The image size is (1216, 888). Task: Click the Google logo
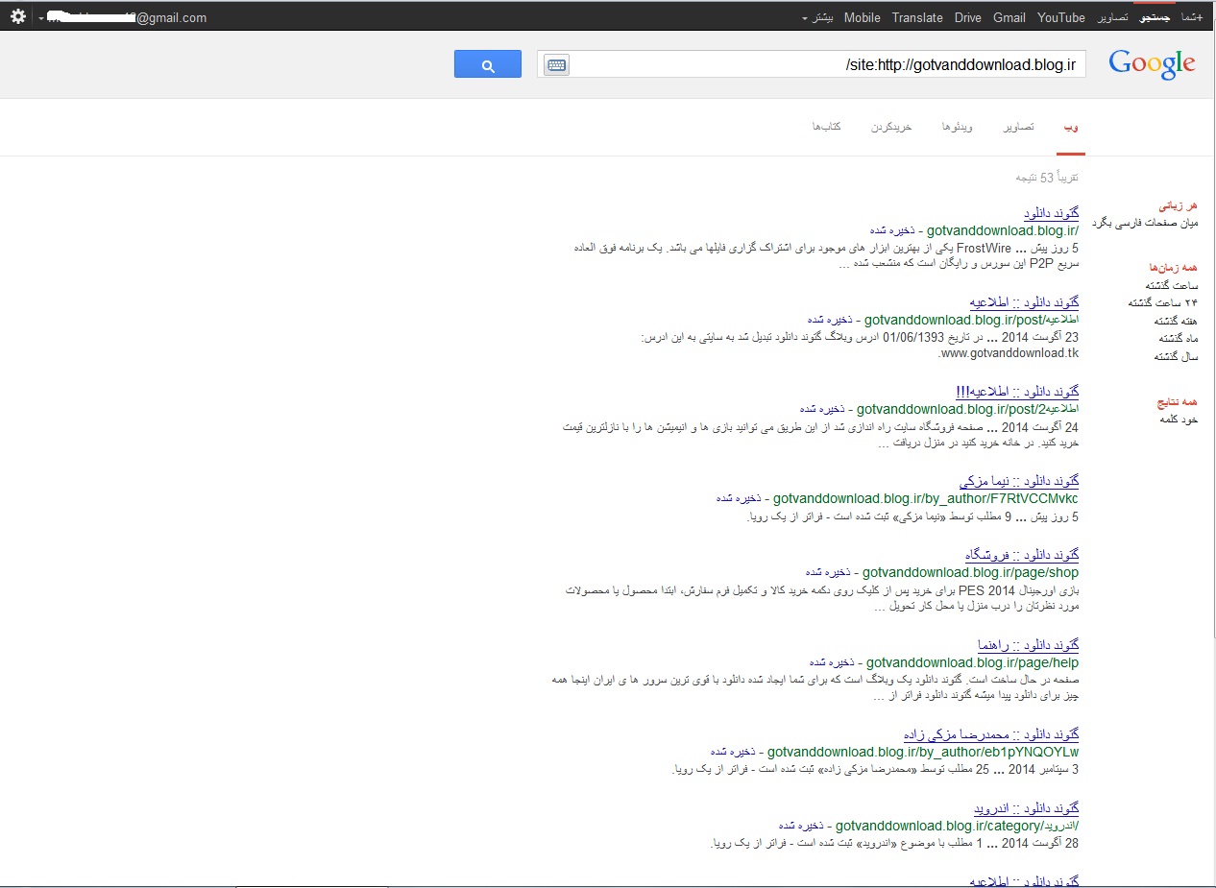pos(1152,64)
